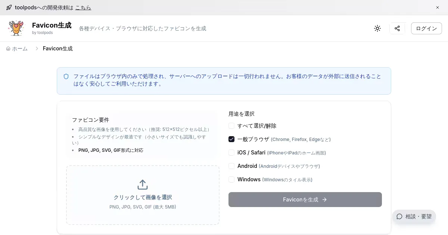
Task: Enable the iOS / Safari checkbox
Action: 231,153
